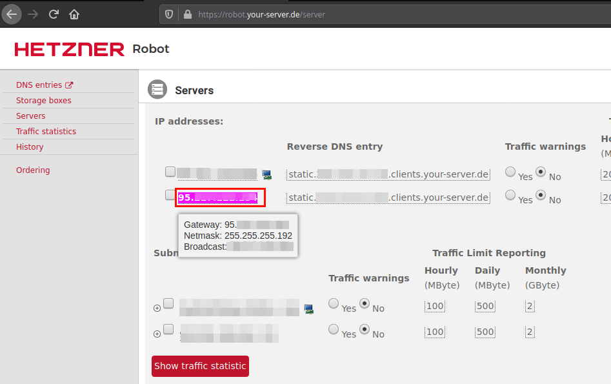611x384 pixels.
Task: Click the shield tracking protection icon
Action: point(169,14)
